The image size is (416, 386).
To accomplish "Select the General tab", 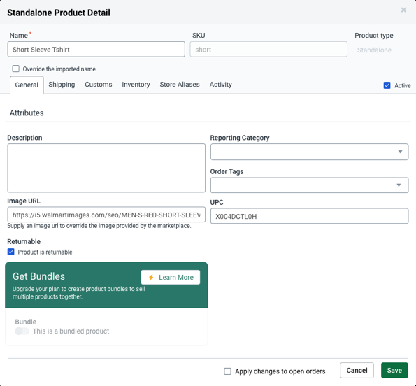I will point(27,85).
